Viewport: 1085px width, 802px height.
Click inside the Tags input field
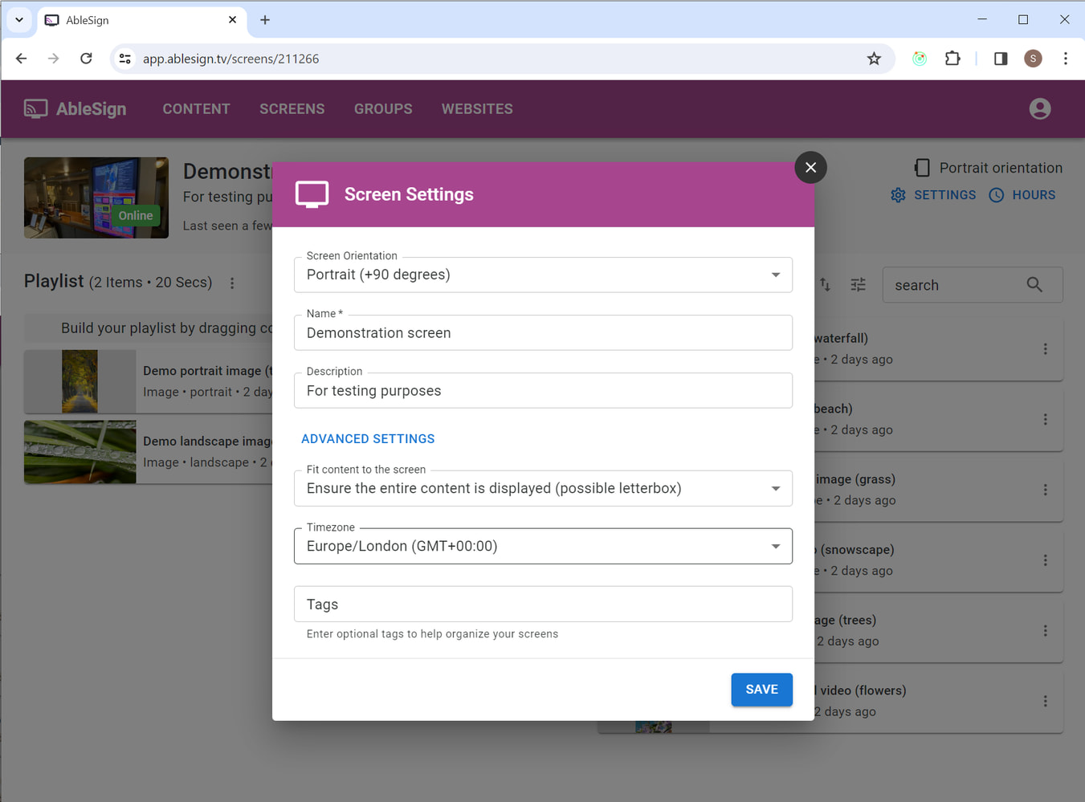[x=543, y=604]
